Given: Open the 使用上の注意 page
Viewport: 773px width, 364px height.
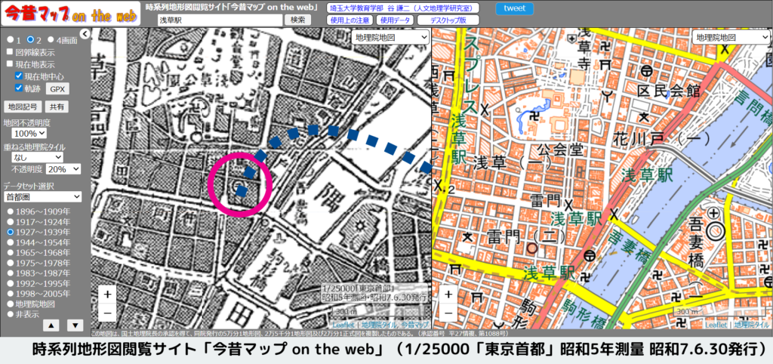Looking at the screenshot, I should tap(350, 20).
